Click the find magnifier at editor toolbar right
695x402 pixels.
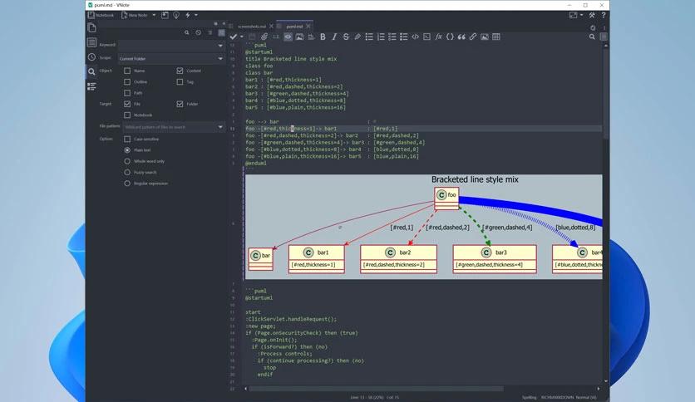point(592,37)
